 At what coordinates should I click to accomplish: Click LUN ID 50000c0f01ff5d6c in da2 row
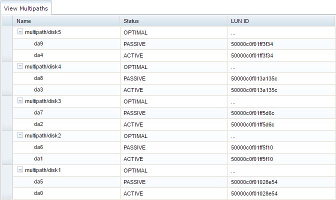tap(252, 124)
